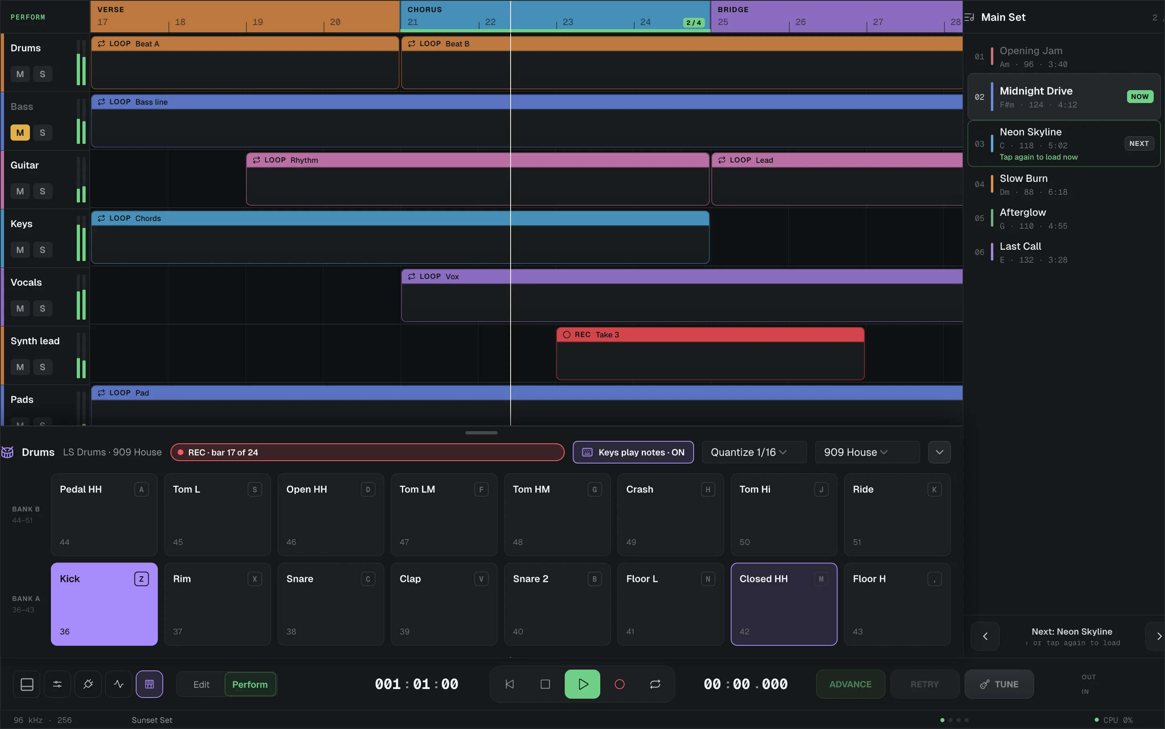The width and height of the screenshot is (1165, 729).
Task: Toggle the piano keys pad view icon
Action: 149,684
